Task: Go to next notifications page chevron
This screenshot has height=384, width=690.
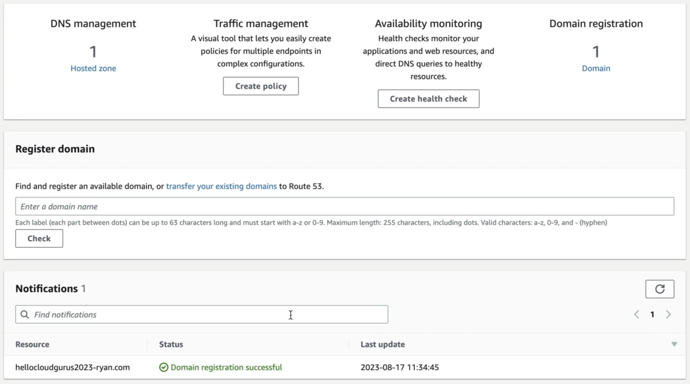Action: coord(668,314)
